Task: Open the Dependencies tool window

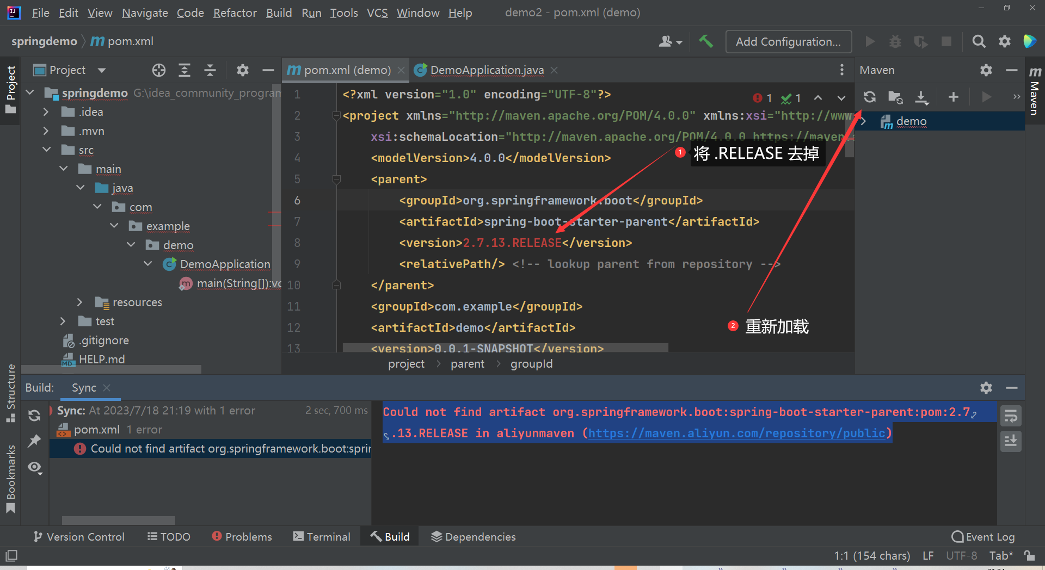Action: click(474, 537)
